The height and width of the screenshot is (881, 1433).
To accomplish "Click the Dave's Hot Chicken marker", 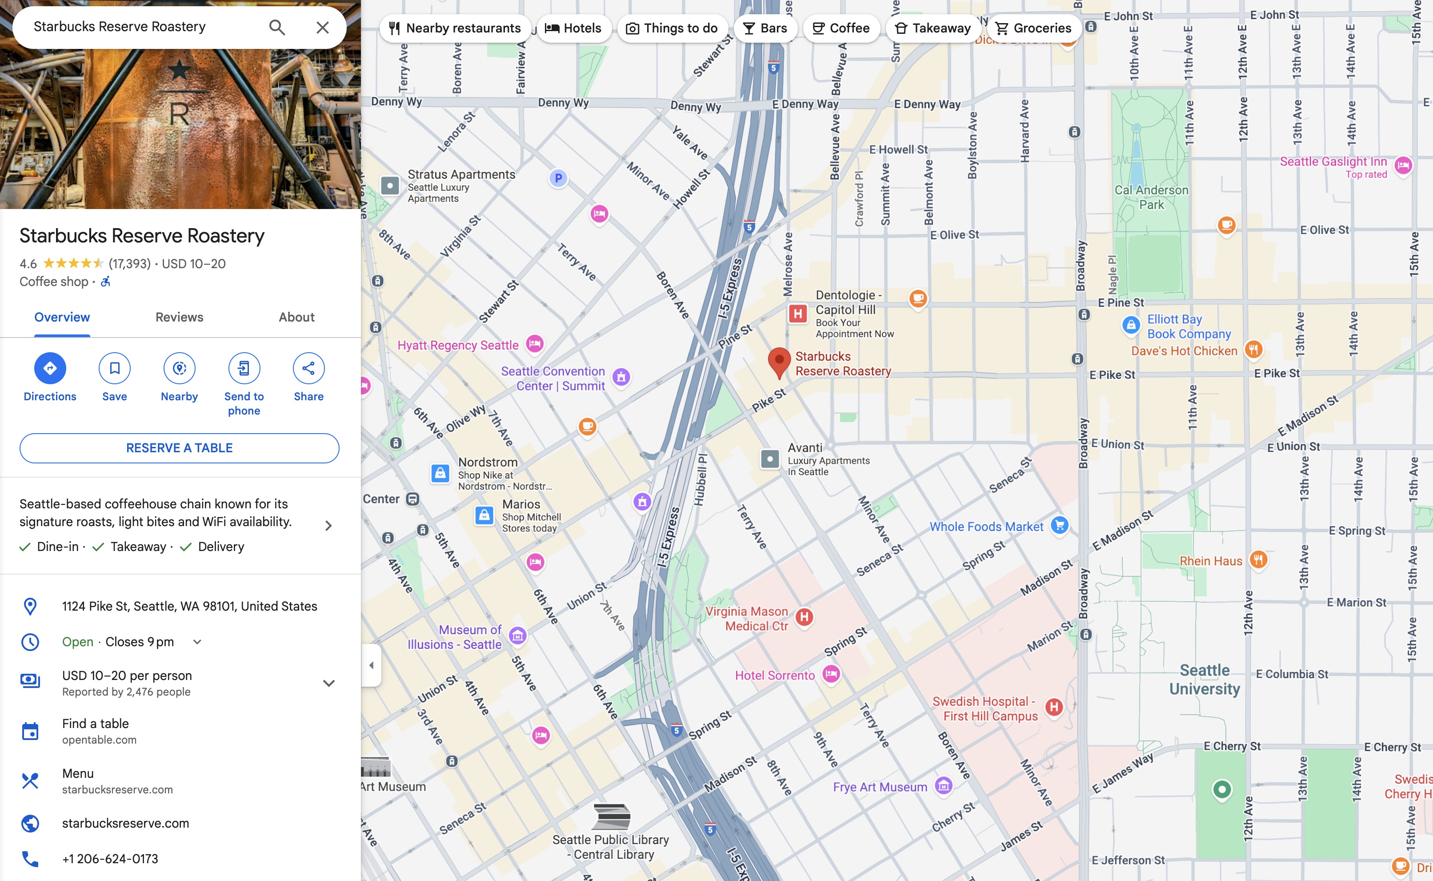I will tap(1254, 350).
